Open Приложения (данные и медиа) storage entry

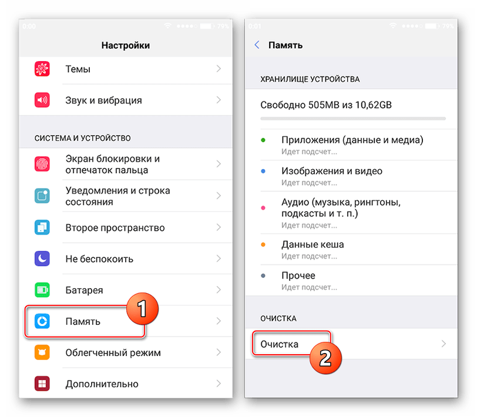(x=351, y=145)
